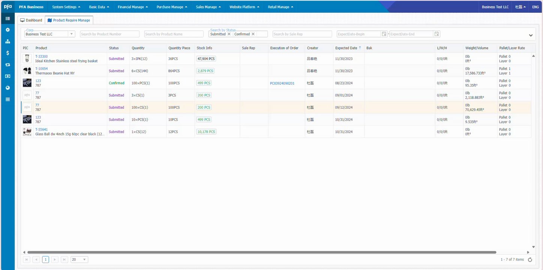The width and height of the screenshot is (543, 270).
Task: Click the 1 - 7 of 7 items label
Action: pos(512,259)
